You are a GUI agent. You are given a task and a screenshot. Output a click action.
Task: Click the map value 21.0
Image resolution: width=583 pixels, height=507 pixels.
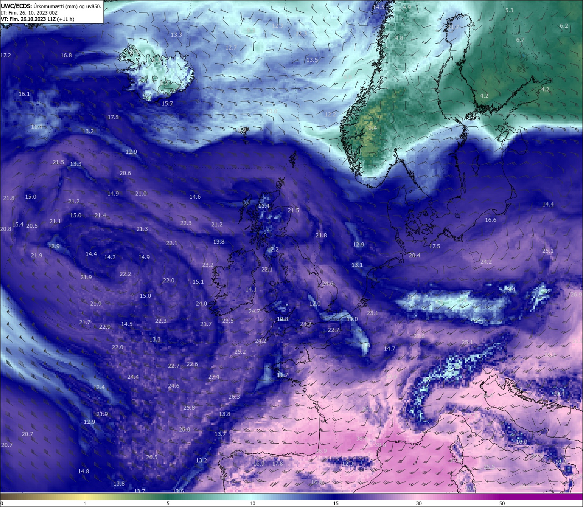point(141,193)
